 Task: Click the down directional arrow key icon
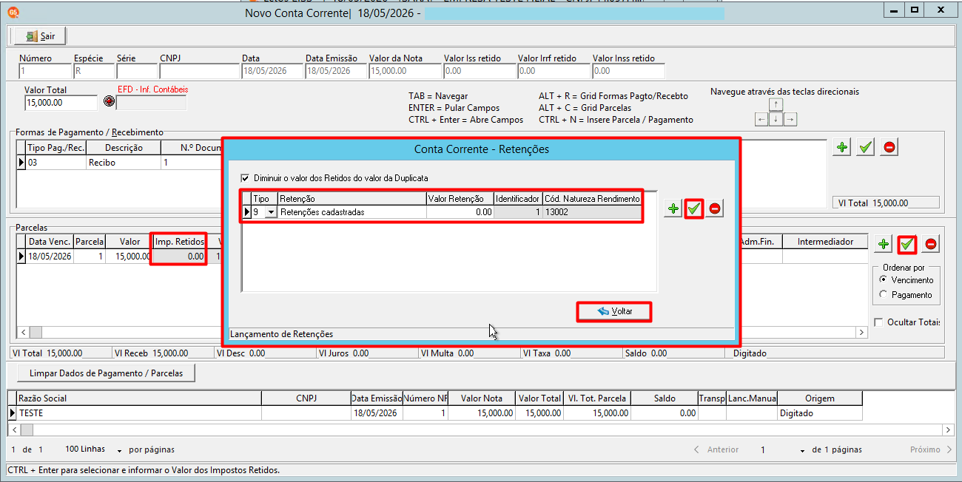tap(776, 119)
